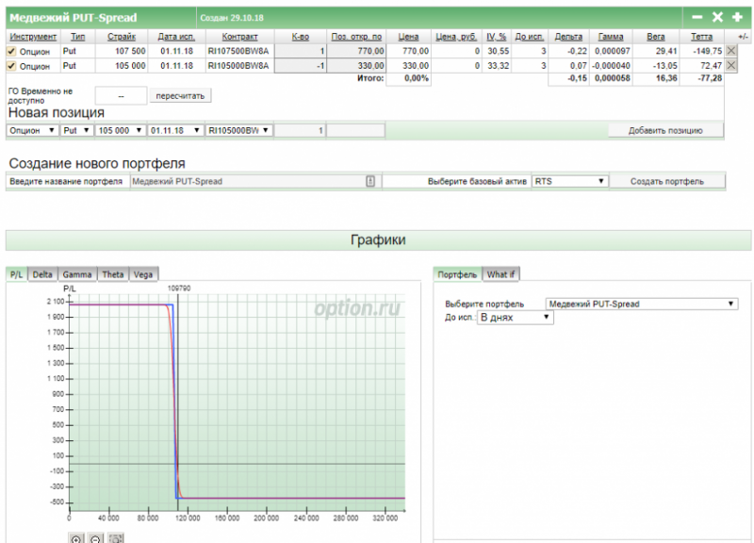Click the total Тетта value -77,28

[x=710, y=78]
